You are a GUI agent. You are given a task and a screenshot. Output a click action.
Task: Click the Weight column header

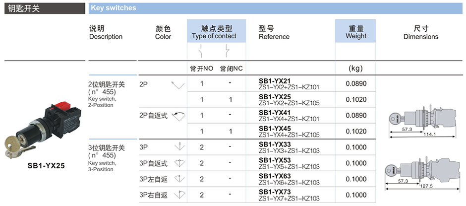(x=355, y=32)
